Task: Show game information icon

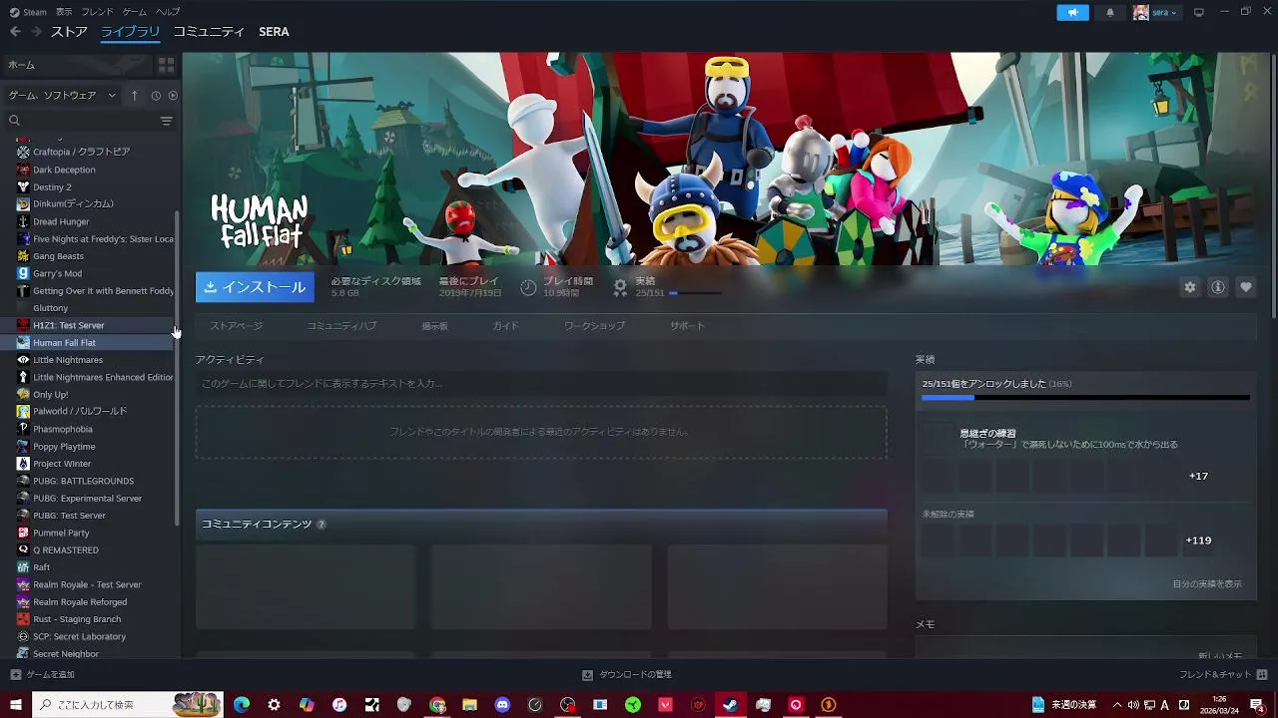Action: point(1217,287)
